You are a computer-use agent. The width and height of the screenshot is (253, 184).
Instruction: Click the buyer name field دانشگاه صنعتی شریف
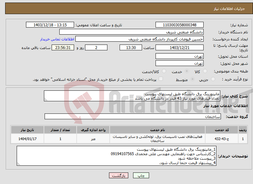(x=131, y=32)
